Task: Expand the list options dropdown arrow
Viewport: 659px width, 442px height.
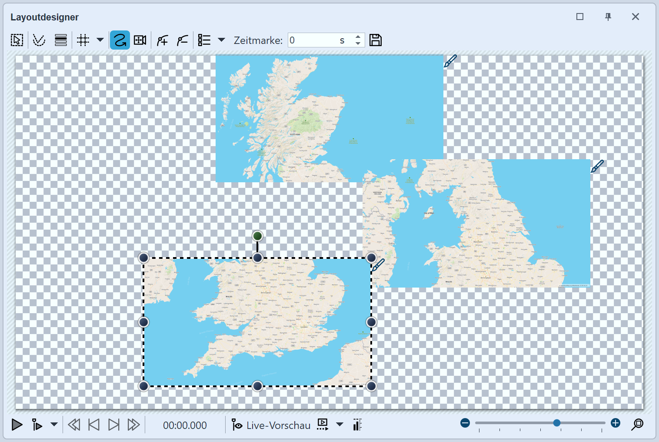Action: [221, 40]
